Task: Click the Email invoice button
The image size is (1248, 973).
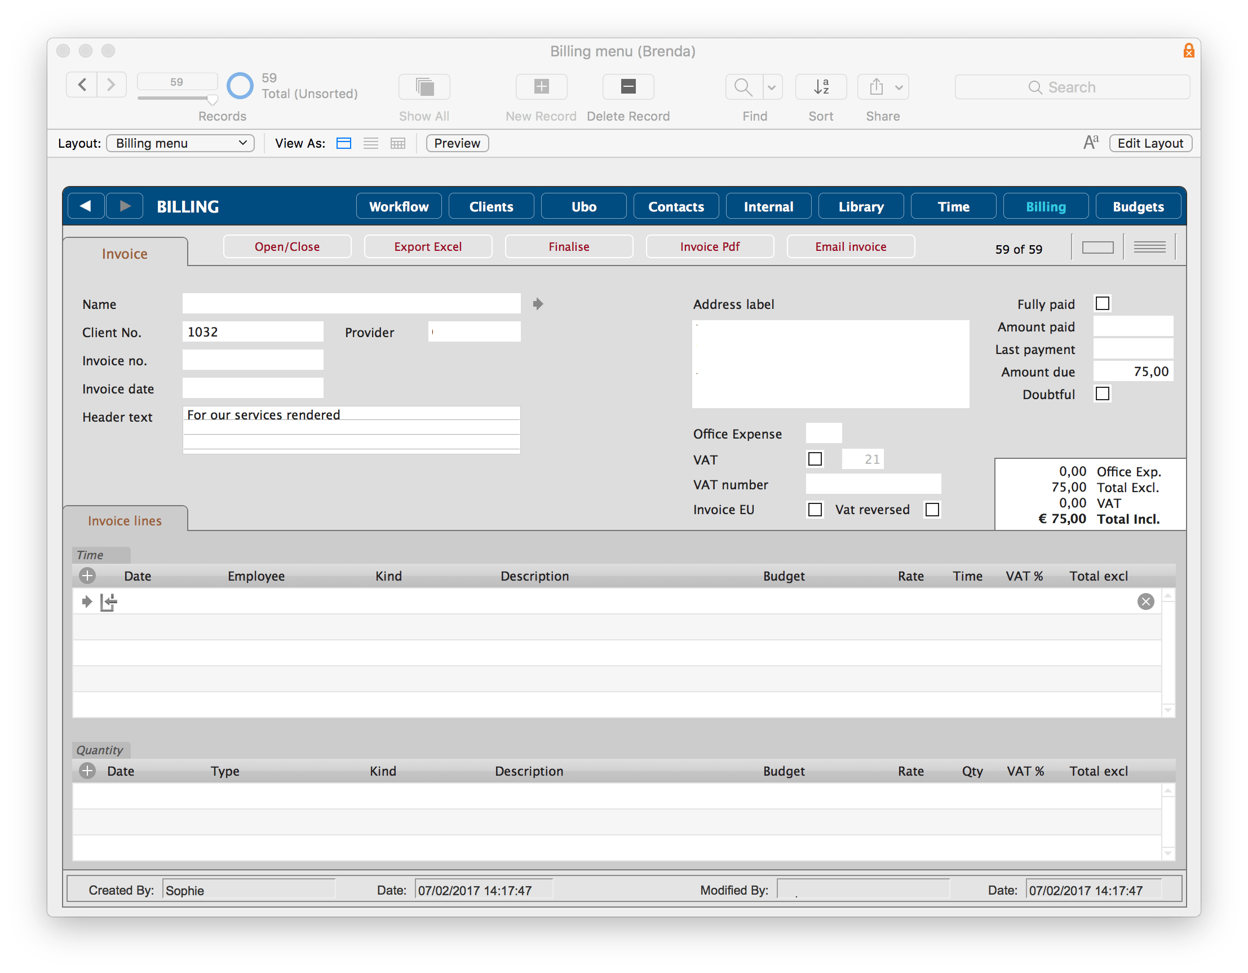Action: [x=850, y=246]
